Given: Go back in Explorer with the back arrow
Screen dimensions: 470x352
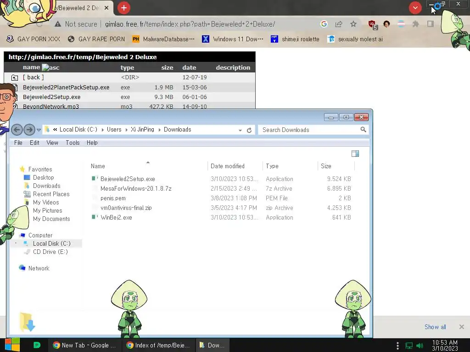Looking at the screenshot, I should [x=17, y=130].
